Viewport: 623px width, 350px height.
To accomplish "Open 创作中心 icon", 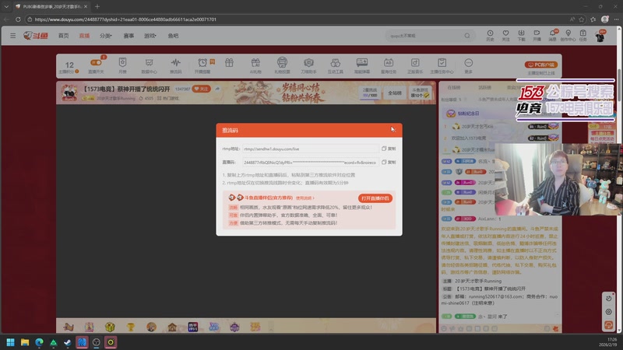I will click(x=568, y=35).
